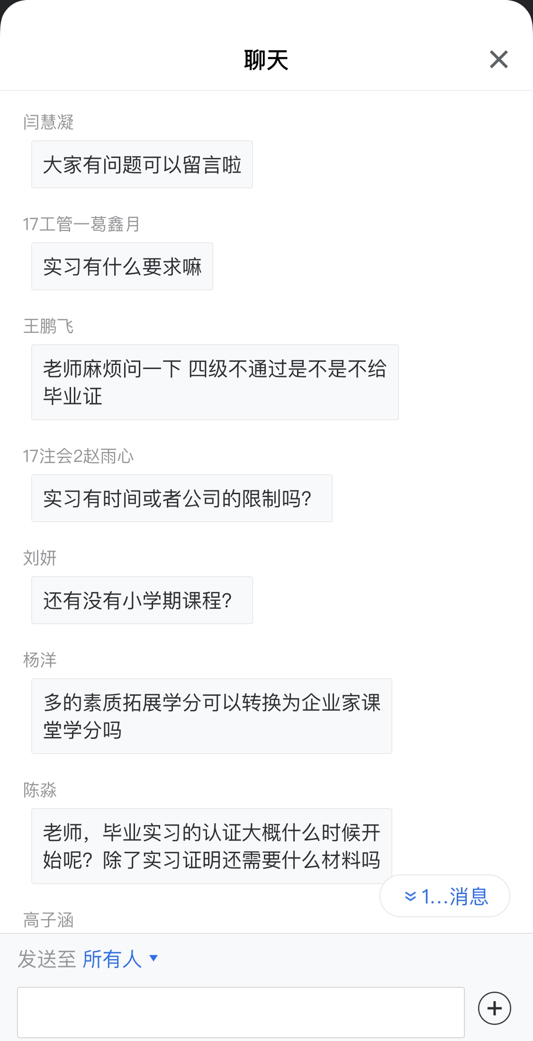The image size is (533, 1041).
Task: Tap 王鹏飞's message about 四级 and 毕业证
Action: [215, 382]
